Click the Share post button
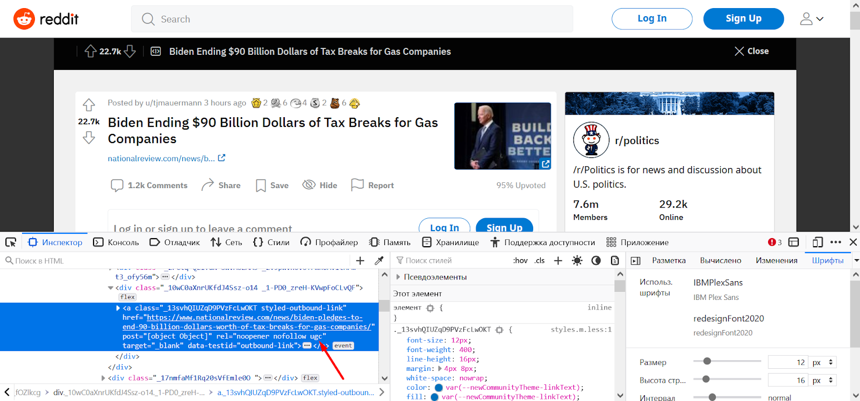This screenshot has height=401, width=860. (x=221, y=185)
